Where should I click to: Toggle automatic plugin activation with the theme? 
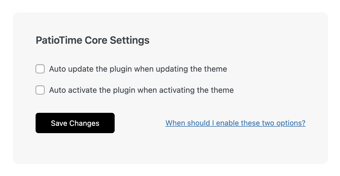point(40,90)
